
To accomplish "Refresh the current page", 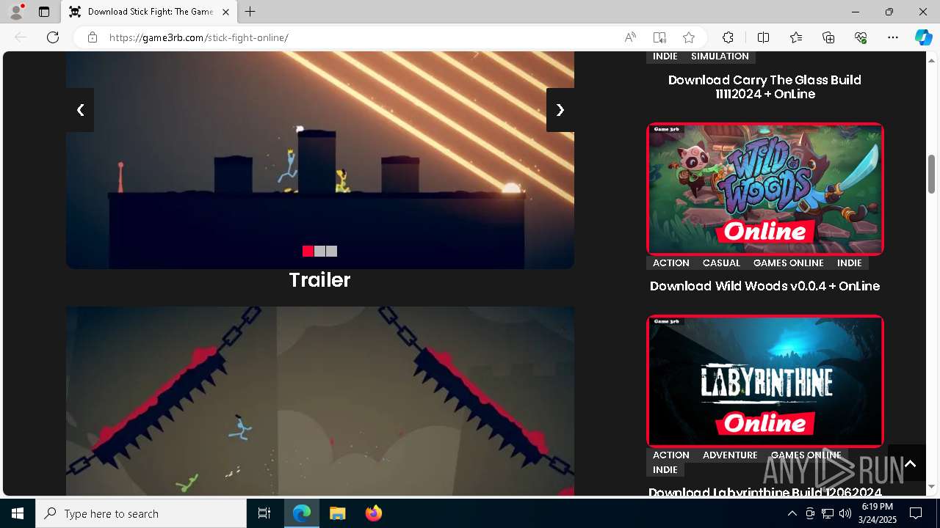I will click(x=53, y=37).
